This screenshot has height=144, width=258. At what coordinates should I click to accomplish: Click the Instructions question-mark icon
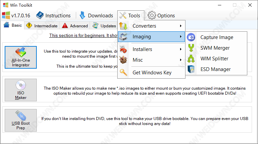click(x=40, y=15)
